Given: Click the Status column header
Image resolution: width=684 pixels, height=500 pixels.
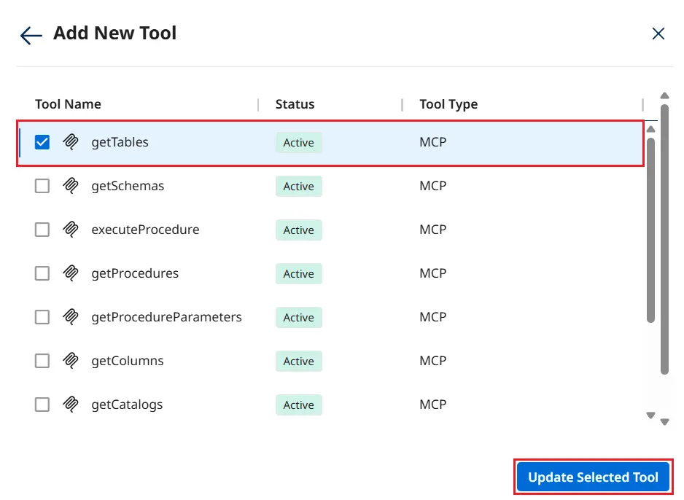Looking at the screenshot, I should pos(295,104).
